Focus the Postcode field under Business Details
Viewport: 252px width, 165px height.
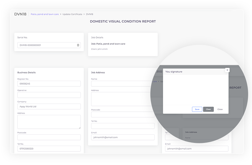tap(49, 137)
